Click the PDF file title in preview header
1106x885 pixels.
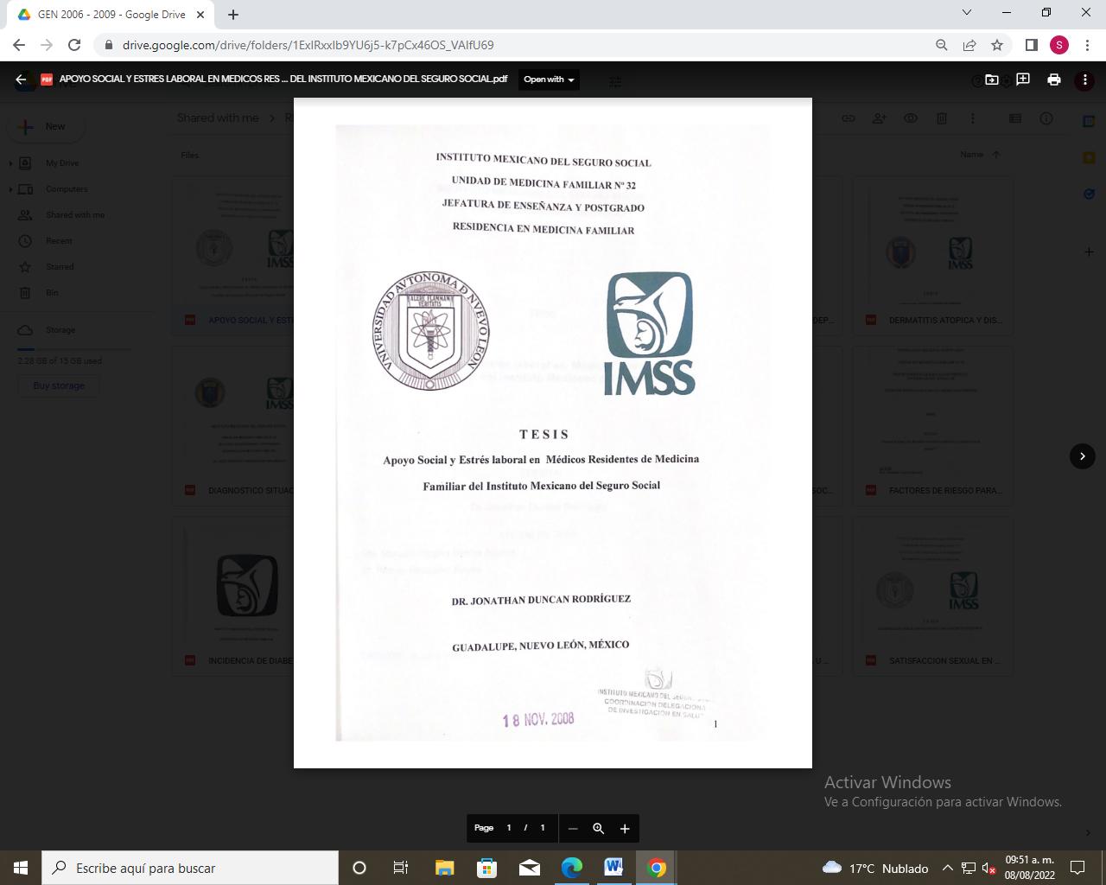283,80
